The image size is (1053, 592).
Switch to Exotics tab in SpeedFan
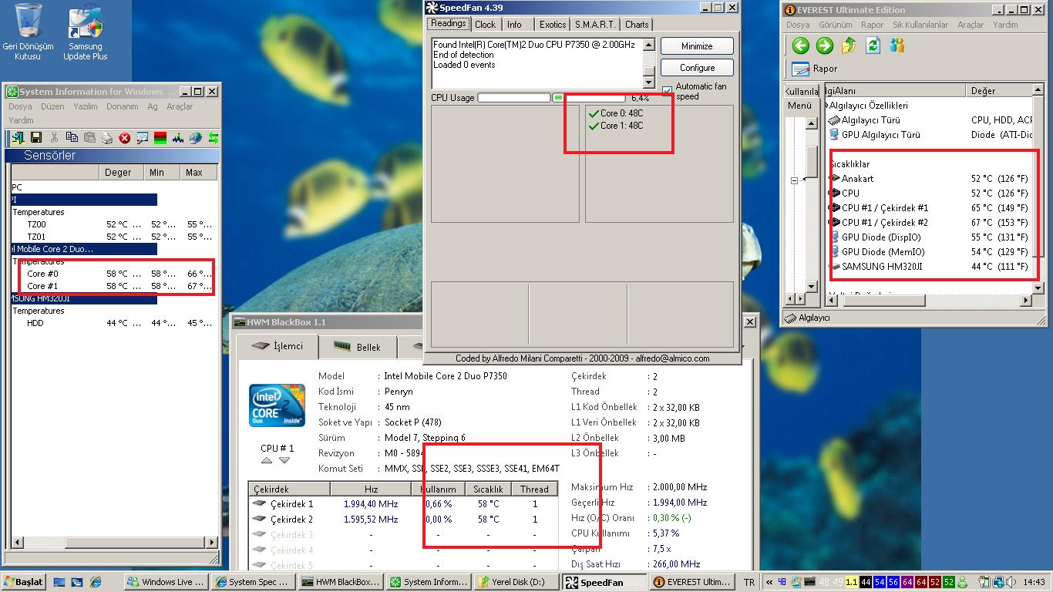[x=553, y=25]
